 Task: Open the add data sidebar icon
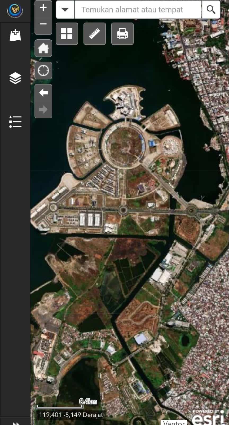point(15,35)
